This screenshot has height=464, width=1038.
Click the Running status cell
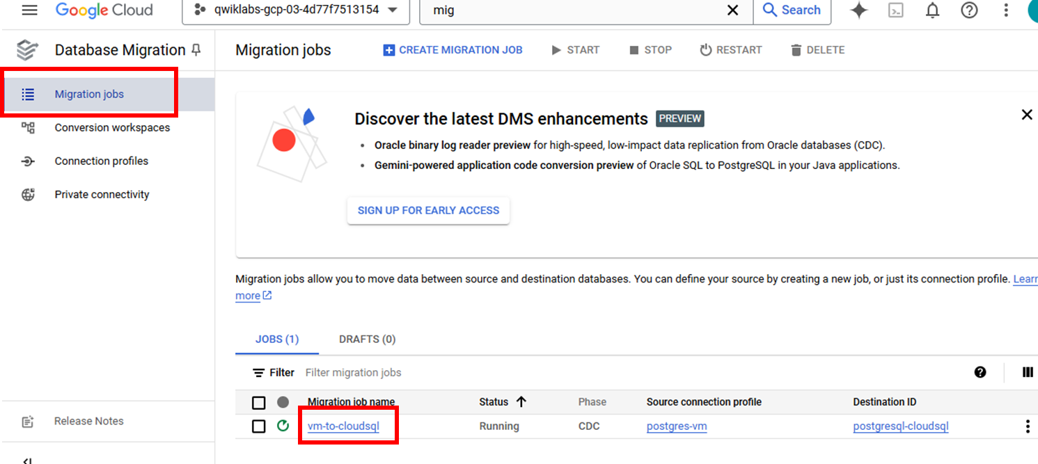click(x=499, y=426)
